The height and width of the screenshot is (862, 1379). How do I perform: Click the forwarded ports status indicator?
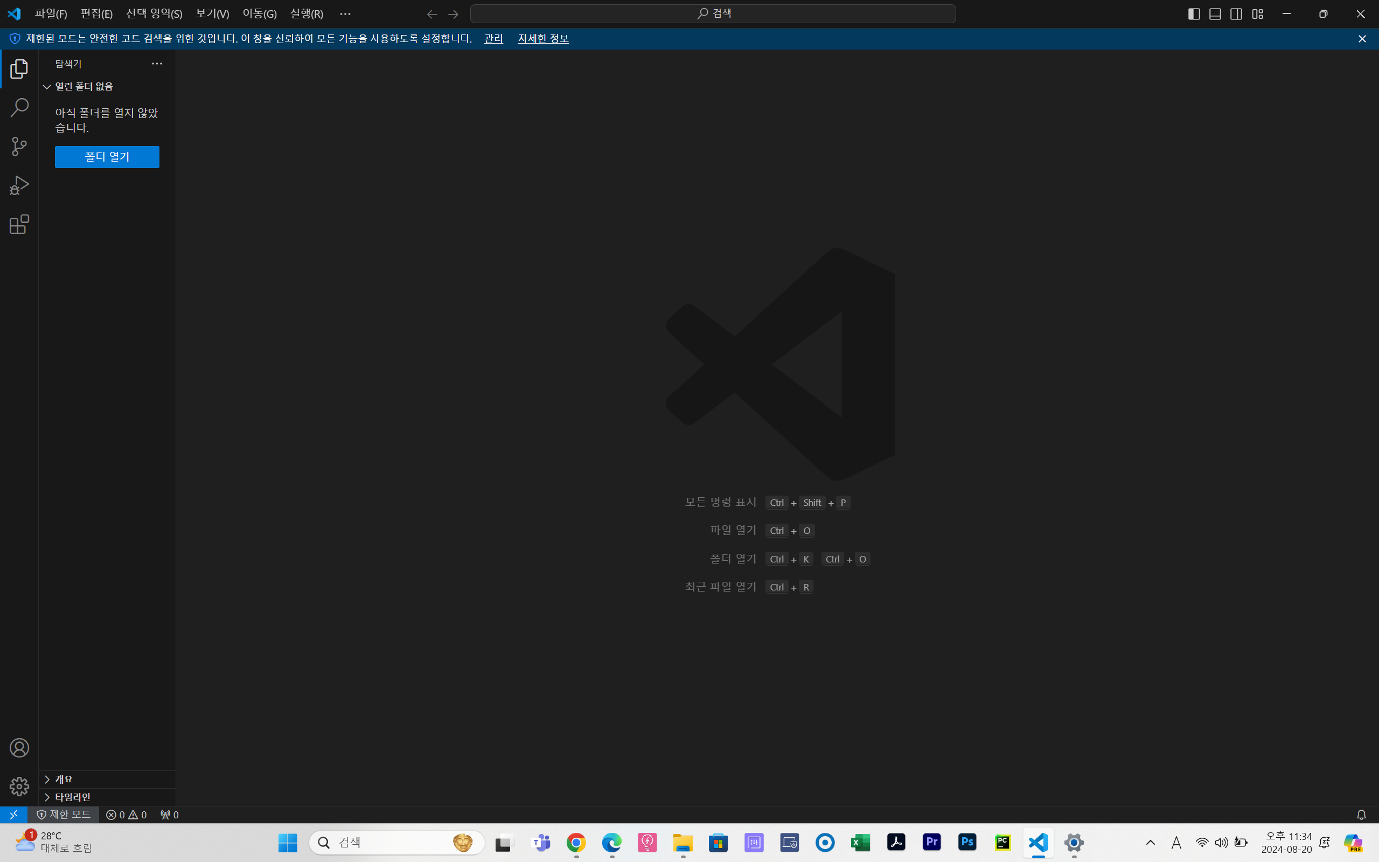coord(169,815)
